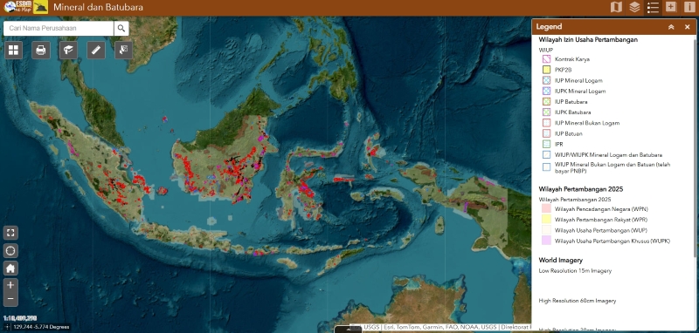Open the Select features tool
This screenshot has height=333, width=699.
point(123,51)
